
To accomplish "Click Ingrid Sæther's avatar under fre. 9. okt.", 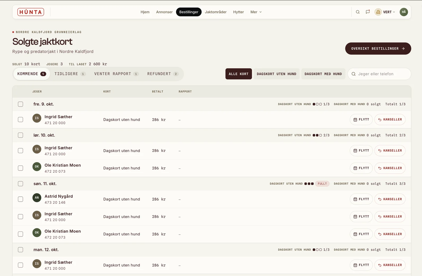I will [x=37, y=118].
